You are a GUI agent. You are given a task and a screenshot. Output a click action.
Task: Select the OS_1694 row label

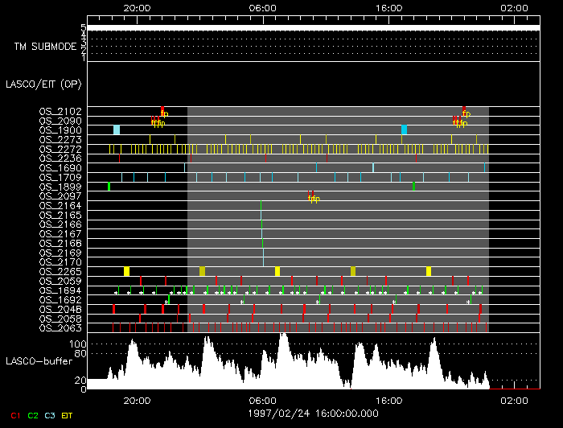[x=60, y=290]
